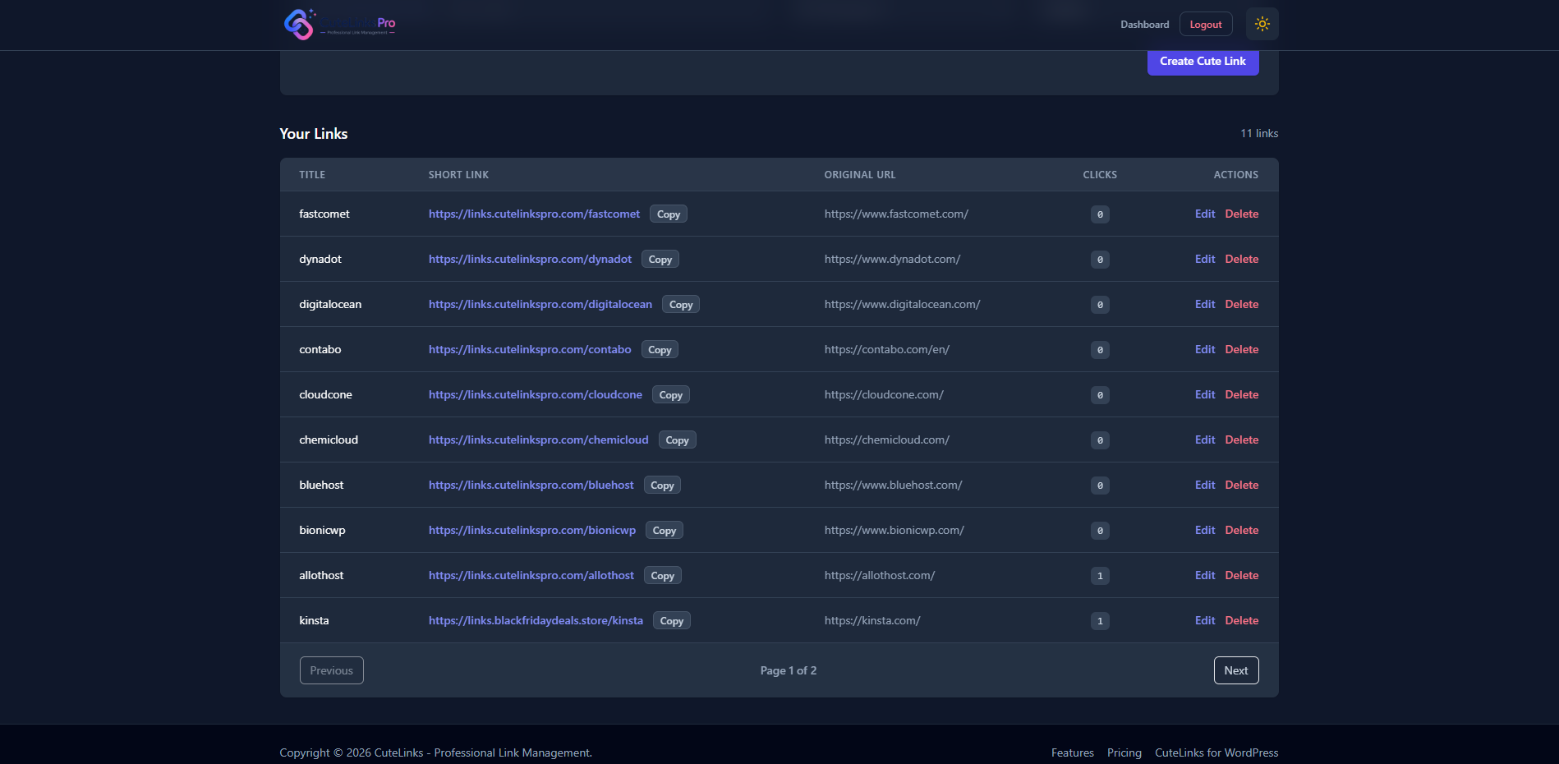The image size is (1559, 764).
Task: Edit the chemicloud link
Action: coord(1205,440)
